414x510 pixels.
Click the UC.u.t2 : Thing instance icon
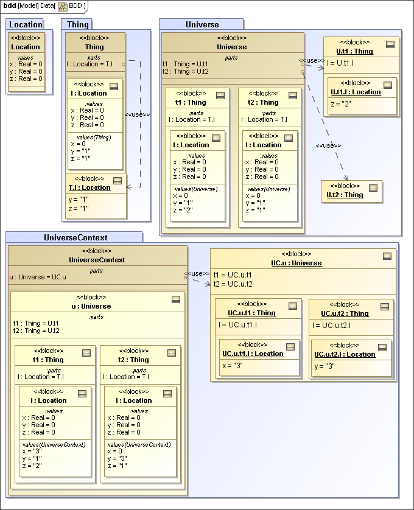385,307
